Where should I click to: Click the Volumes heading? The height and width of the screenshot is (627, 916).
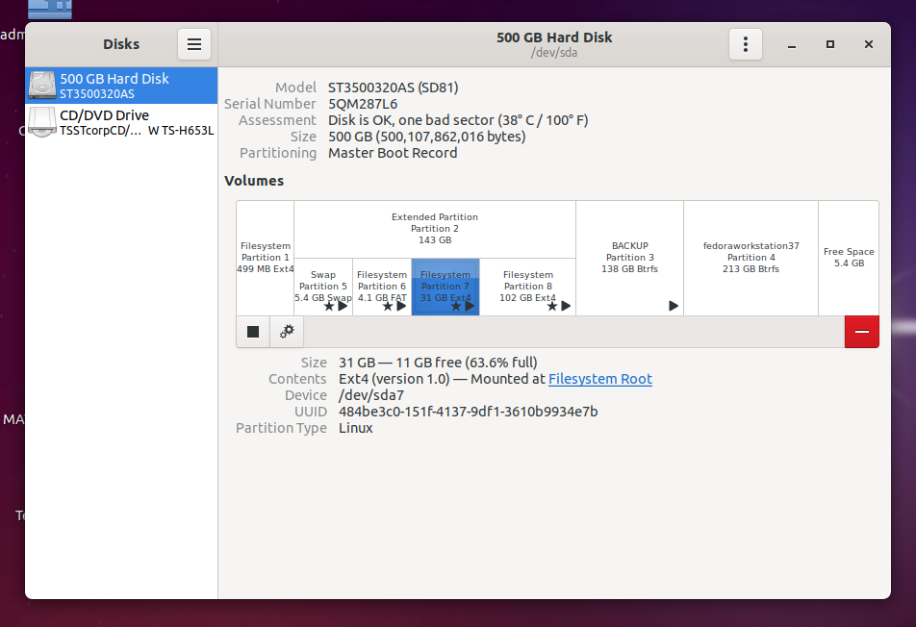254,181
